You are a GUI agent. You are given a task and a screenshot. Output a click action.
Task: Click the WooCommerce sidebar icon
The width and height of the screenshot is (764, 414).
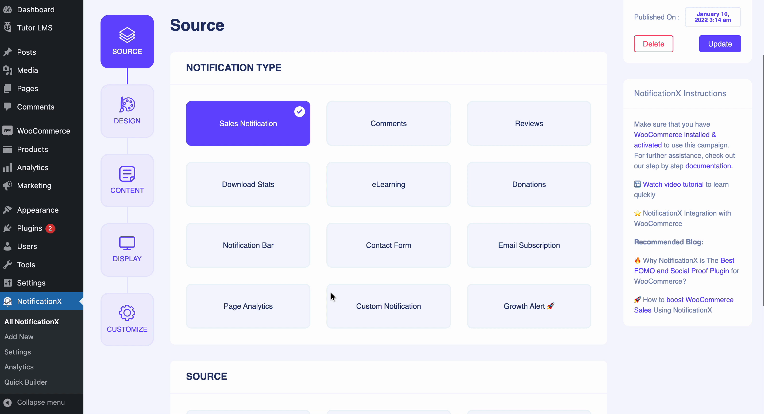tap(7, 131)
